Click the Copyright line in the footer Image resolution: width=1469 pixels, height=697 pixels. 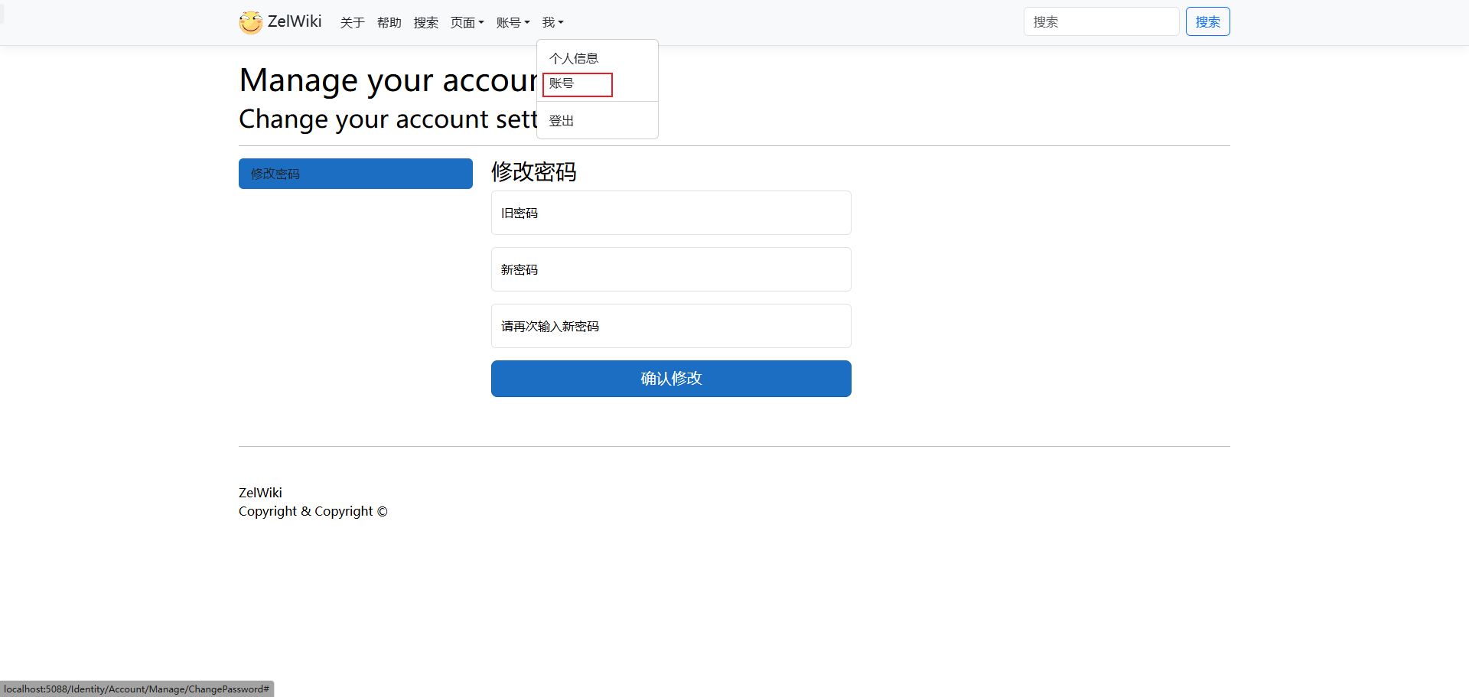(x=313, y=511)
